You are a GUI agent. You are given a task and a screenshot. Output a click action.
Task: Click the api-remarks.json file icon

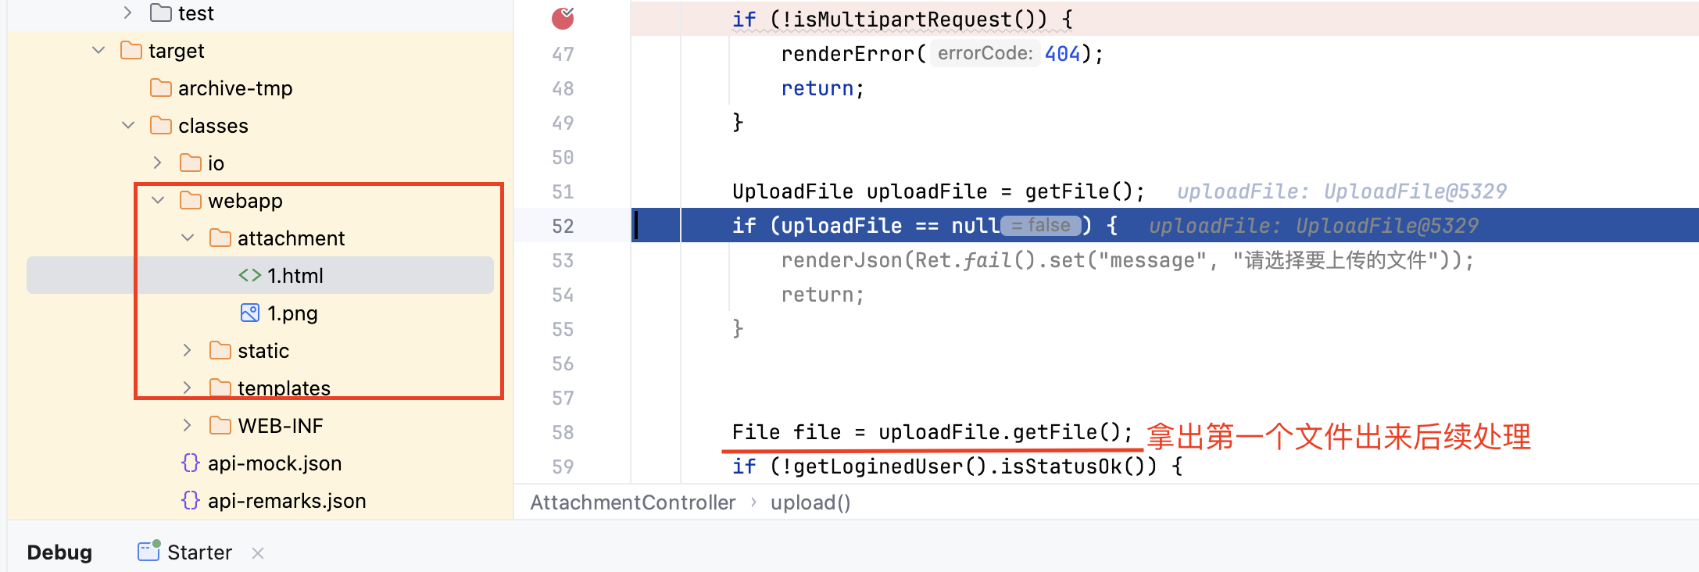[191, 500]
